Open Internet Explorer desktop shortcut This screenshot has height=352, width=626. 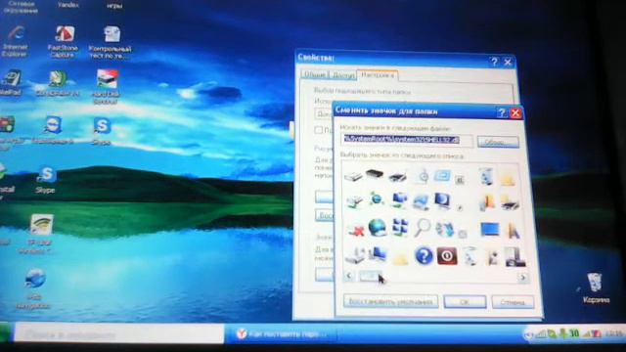coord(16,41)
